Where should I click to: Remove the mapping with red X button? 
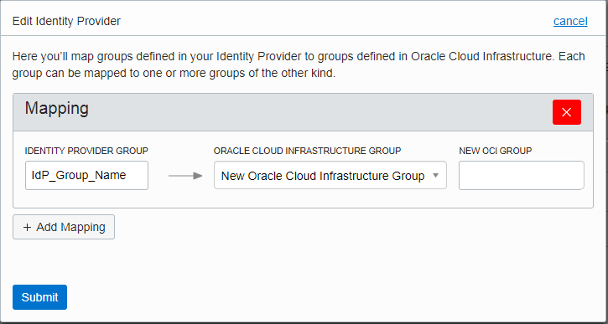567,112
